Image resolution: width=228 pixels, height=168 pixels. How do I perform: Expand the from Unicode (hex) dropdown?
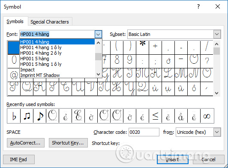pyautogui.click(x=217, y=132)
